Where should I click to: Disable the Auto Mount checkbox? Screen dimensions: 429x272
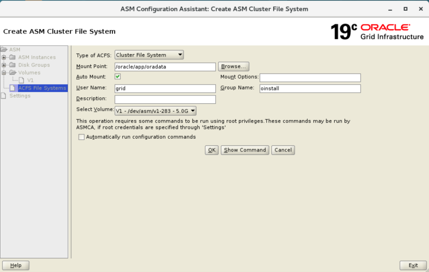[x=118, y=77]
